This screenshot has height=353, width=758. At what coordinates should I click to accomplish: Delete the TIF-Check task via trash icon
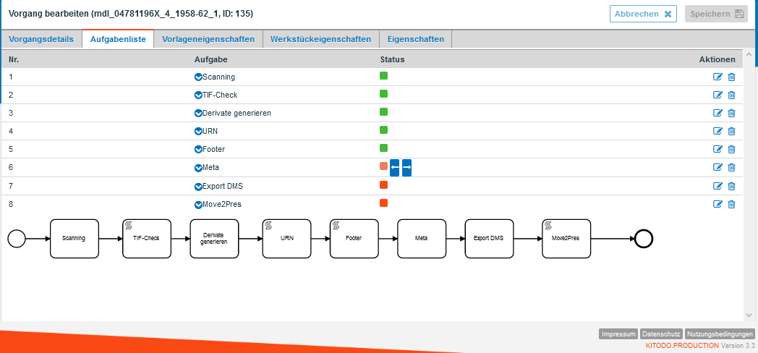pos(731,95)
